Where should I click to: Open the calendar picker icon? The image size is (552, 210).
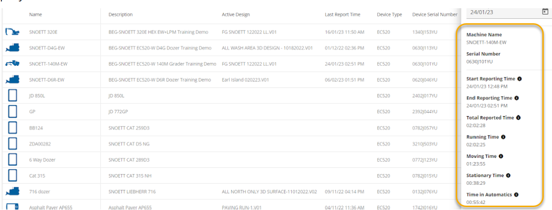[545, 12]
